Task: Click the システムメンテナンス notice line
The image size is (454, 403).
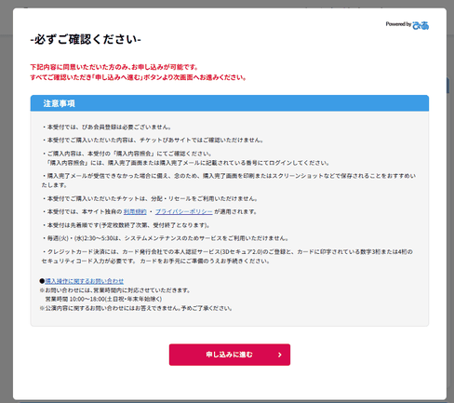Action: 166,238
